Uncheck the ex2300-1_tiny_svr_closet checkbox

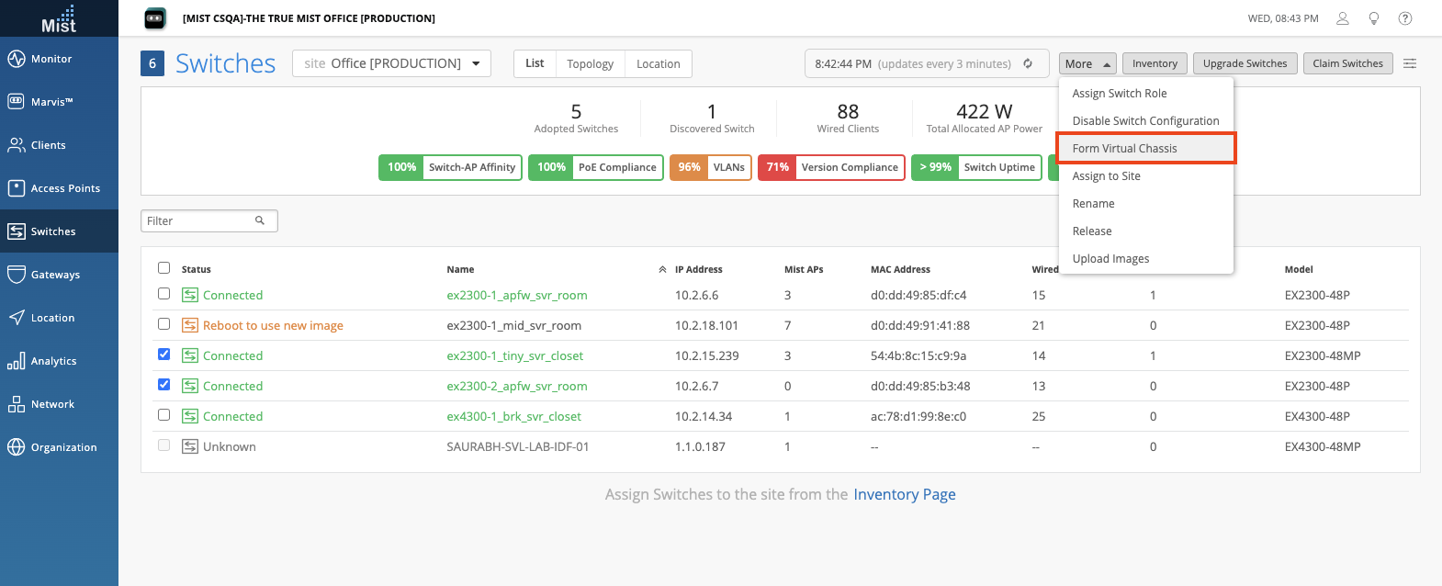pos(163,355)
